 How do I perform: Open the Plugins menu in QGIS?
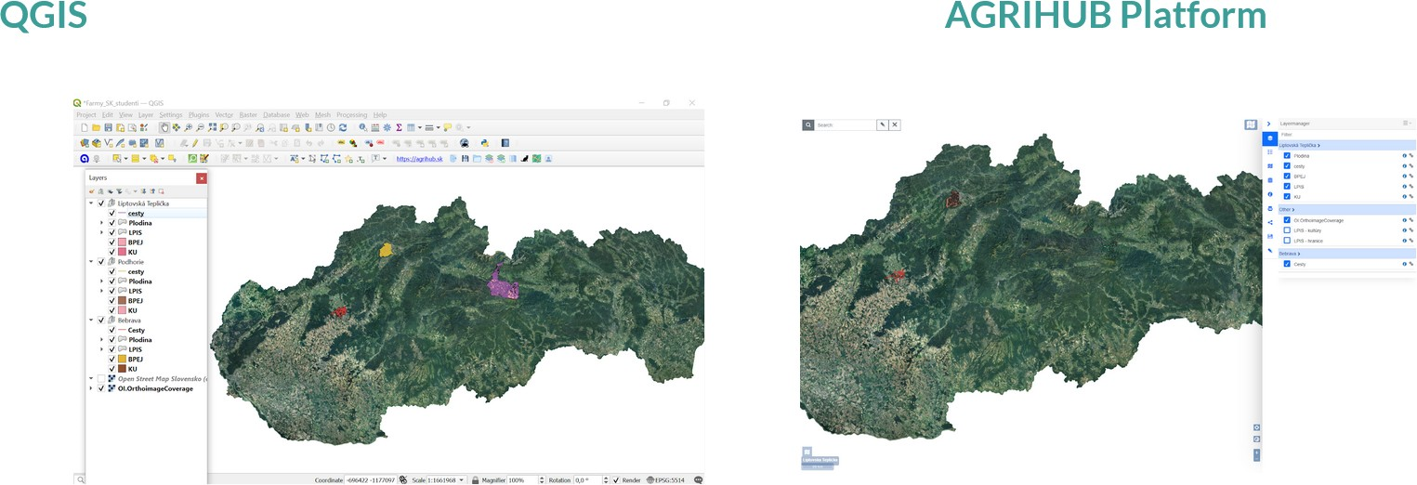point(199,114)
